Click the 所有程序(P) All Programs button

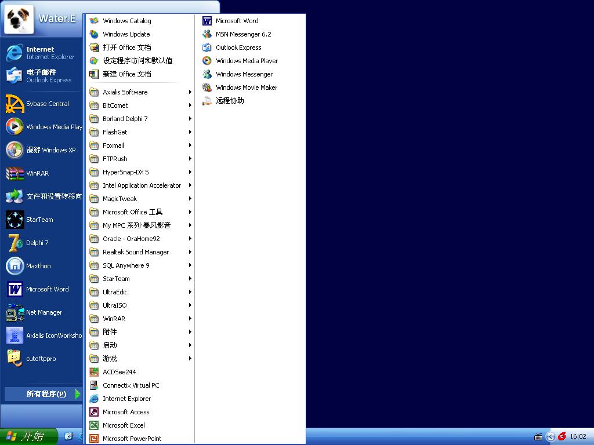pyautogui.click(x=44, y=394)
